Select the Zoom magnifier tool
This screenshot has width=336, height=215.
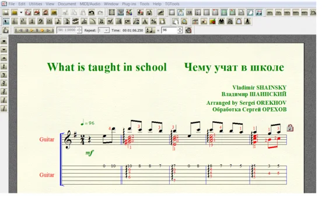tap(184, 21)
